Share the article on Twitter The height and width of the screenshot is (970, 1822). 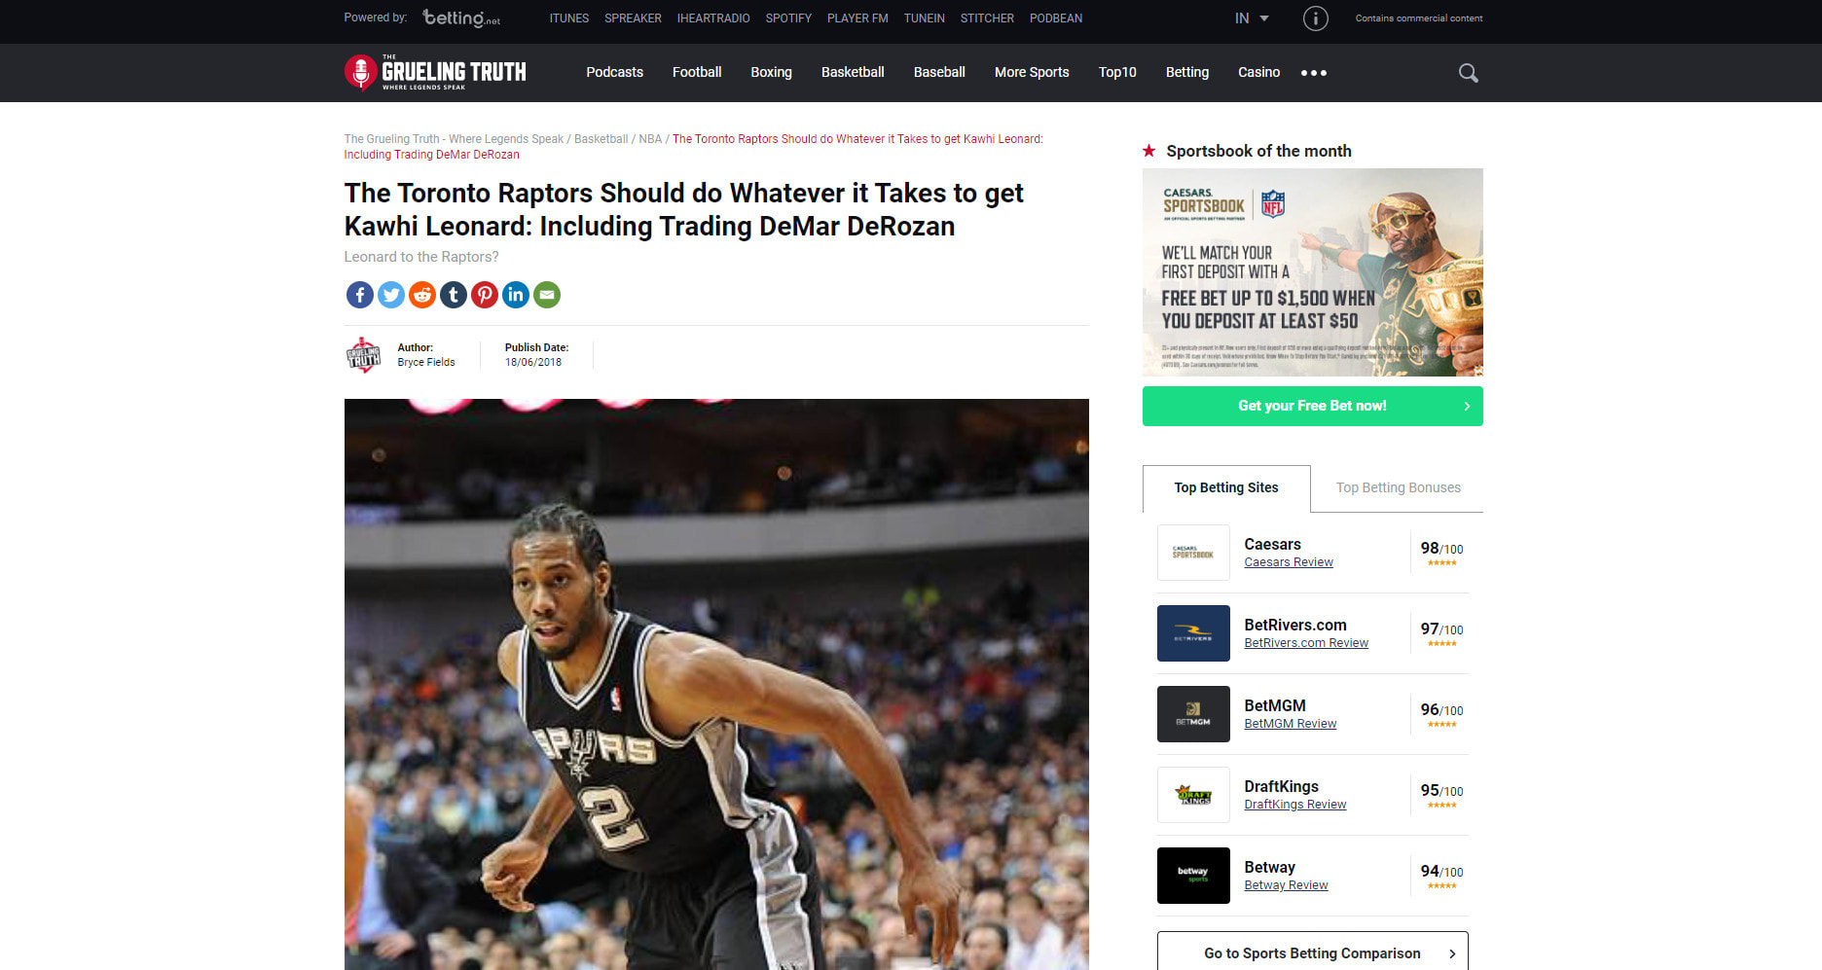pyautogui.click(x=390, y=295)
